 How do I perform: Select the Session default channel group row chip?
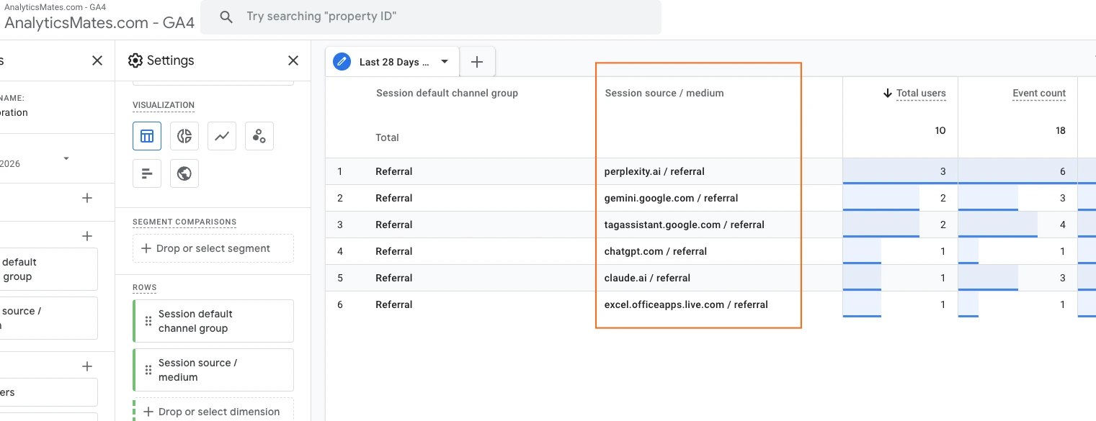click(x=213, y=321)
